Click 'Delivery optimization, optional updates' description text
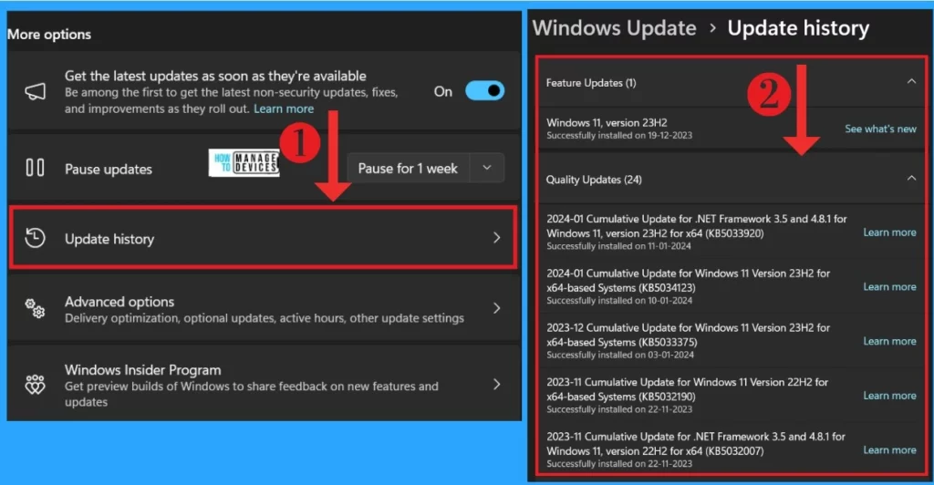The width and height of the screenshot is (934, 485). coord(265,318)
